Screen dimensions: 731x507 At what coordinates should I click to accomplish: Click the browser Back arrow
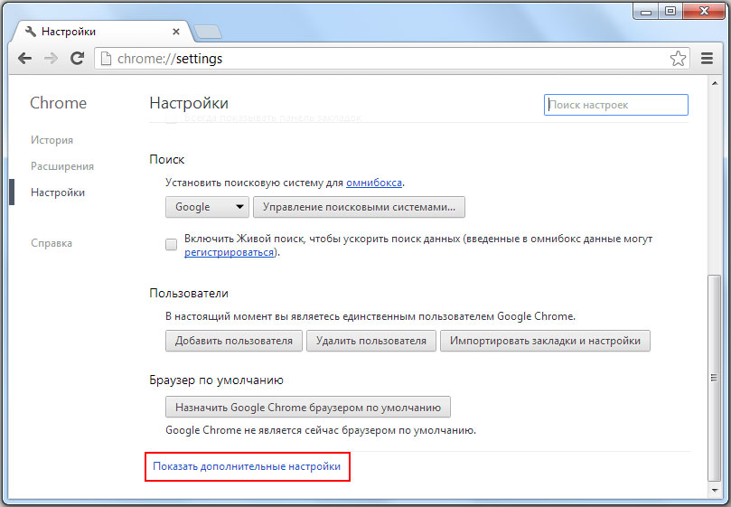(25, 59)
